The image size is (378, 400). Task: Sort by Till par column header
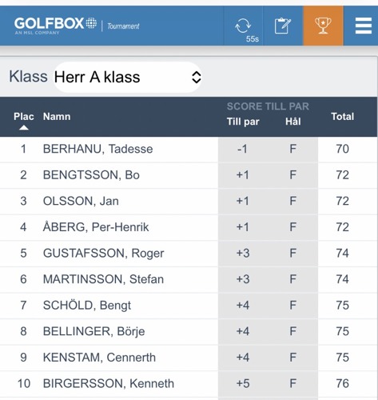point(243,122)
